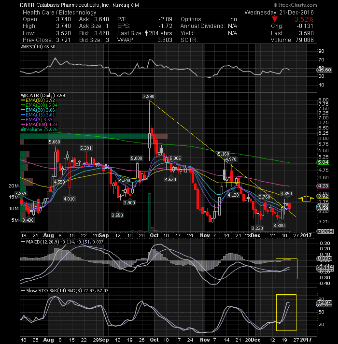Click the Options value 'no'
338x344 pixels.
pyautogui.click(x=233, y=19)
